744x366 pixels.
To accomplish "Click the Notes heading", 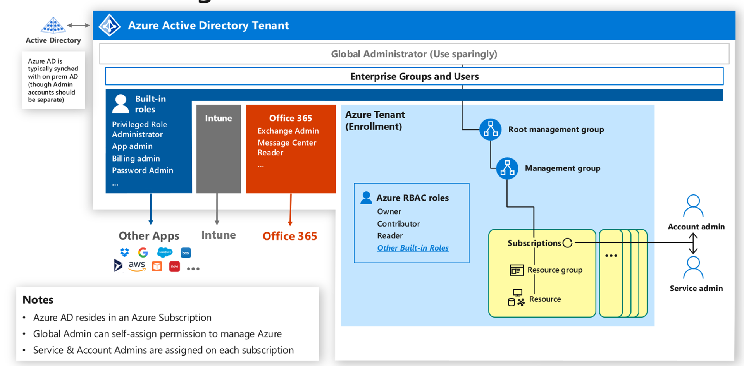I will [38, 300].
